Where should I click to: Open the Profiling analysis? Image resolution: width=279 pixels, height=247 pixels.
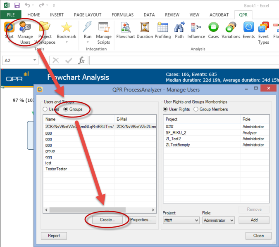point(162,30)
